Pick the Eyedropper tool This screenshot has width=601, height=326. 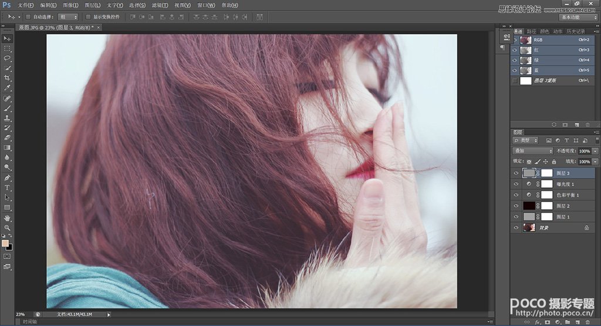click(8, 88)
